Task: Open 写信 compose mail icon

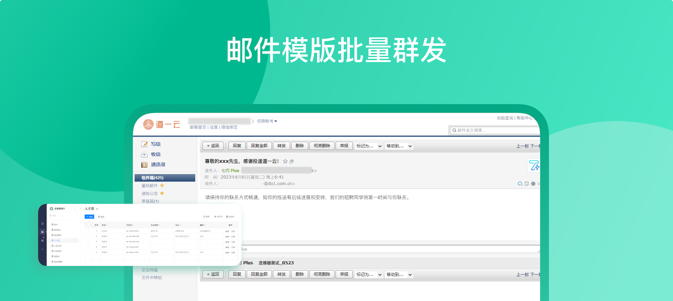Action: (145, 144)
